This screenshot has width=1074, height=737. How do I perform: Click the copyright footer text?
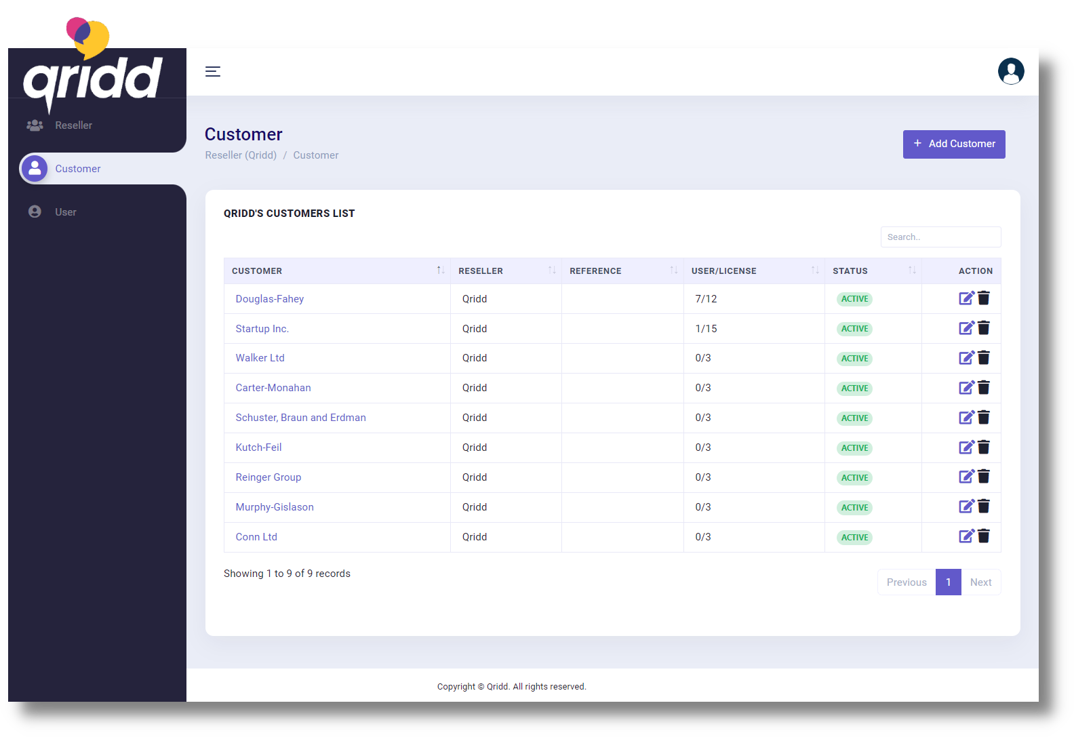click(x=511, y=687)
